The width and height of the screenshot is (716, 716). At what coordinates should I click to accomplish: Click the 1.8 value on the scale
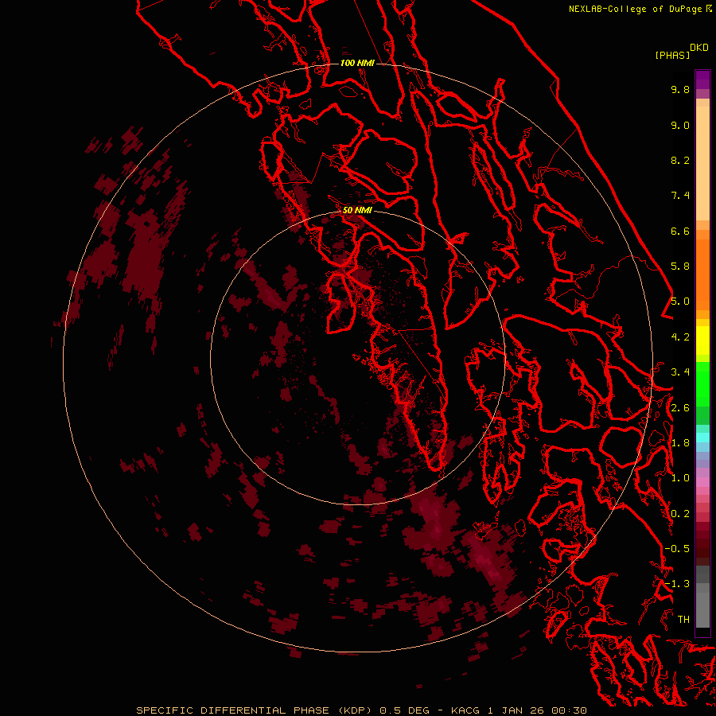[680, 443]
